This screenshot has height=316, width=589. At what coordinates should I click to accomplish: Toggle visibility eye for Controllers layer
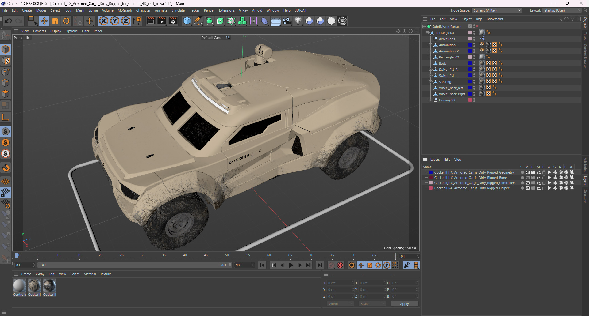point(528,183)
